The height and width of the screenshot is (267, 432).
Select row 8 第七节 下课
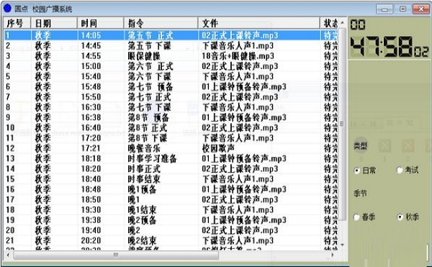171,107
